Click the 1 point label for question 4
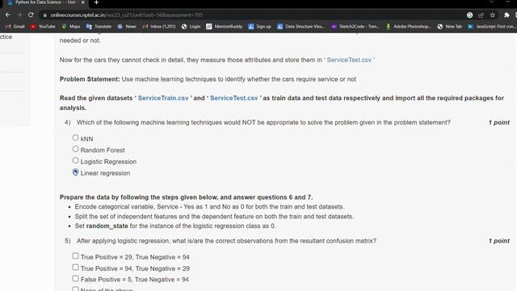 [499, 122]
